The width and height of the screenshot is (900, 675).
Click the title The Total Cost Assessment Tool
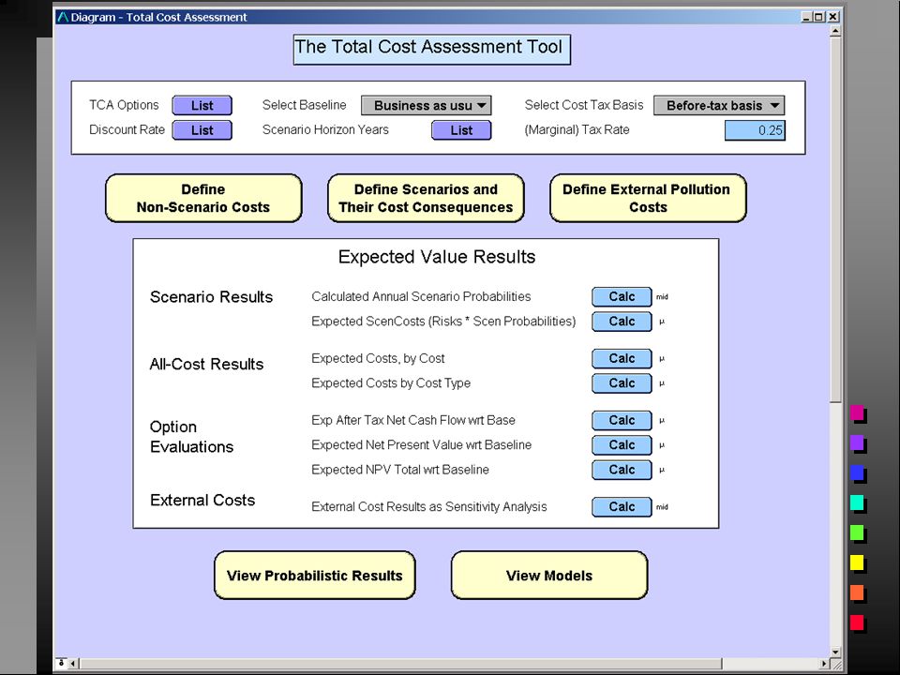(431, 49)
